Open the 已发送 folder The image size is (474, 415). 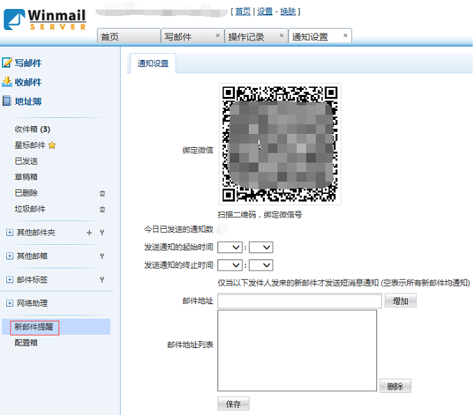(26, 161)
